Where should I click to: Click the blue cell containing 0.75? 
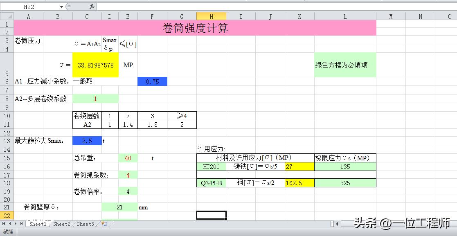pos(152,81)
